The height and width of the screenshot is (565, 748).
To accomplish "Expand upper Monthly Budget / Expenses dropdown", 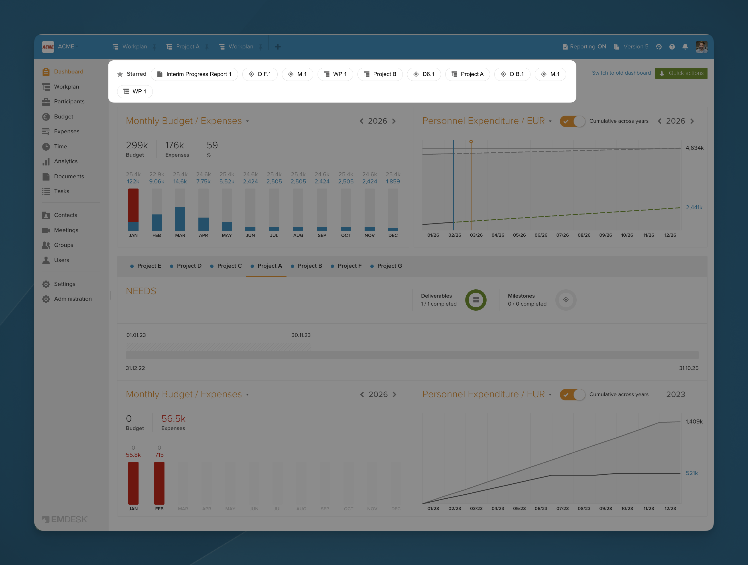I will pyautogui.click(x=247, y=121).
